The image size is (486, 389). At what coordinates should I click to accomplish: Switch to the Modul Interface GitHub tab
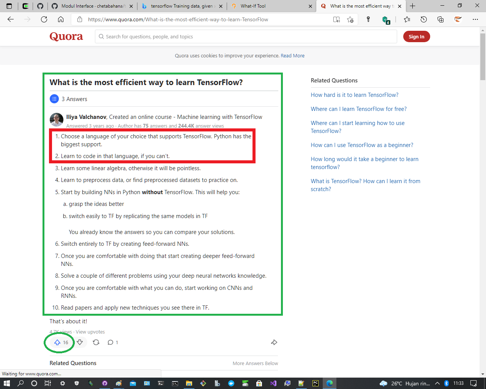[93, 6]
